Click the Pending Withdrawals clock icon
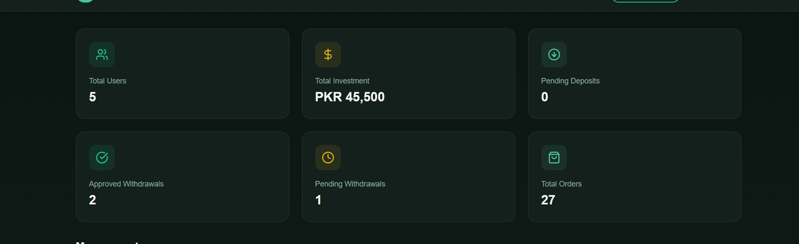This screenshot has height=244, width=799. pos(328,158)
